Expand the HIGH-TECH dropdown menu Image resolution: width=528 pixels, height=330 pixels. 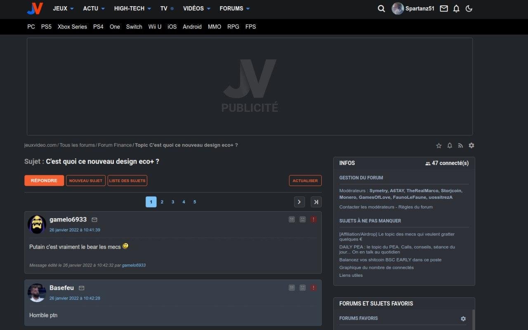tap(132, 9)
